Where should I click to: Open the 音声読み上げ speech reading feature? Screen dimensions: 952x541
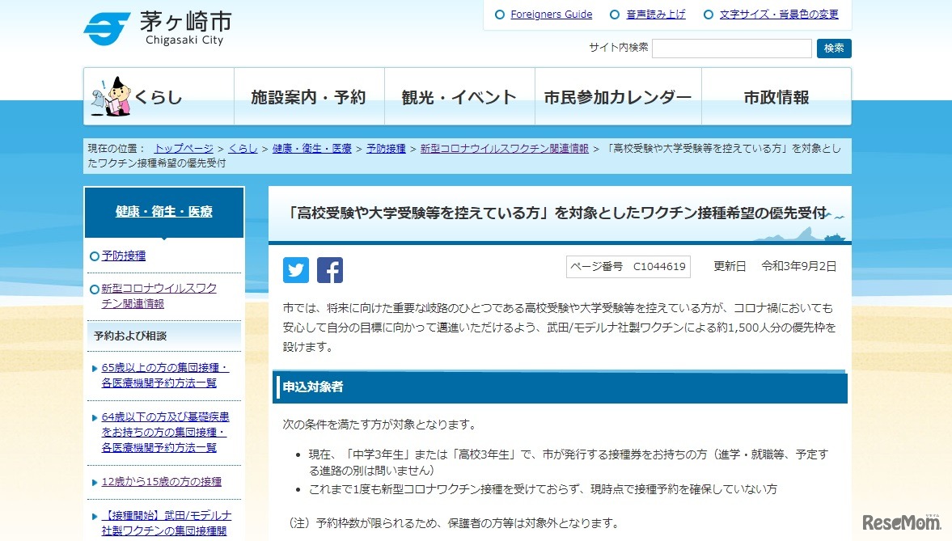pos(654,14)
